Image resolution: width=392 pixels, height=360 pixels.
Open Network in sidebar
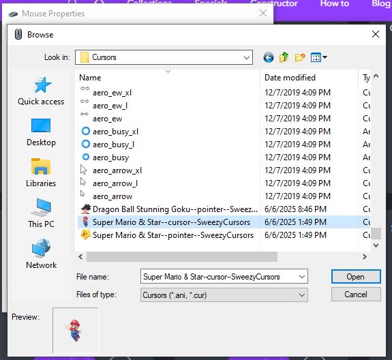[x=41, y=254]
